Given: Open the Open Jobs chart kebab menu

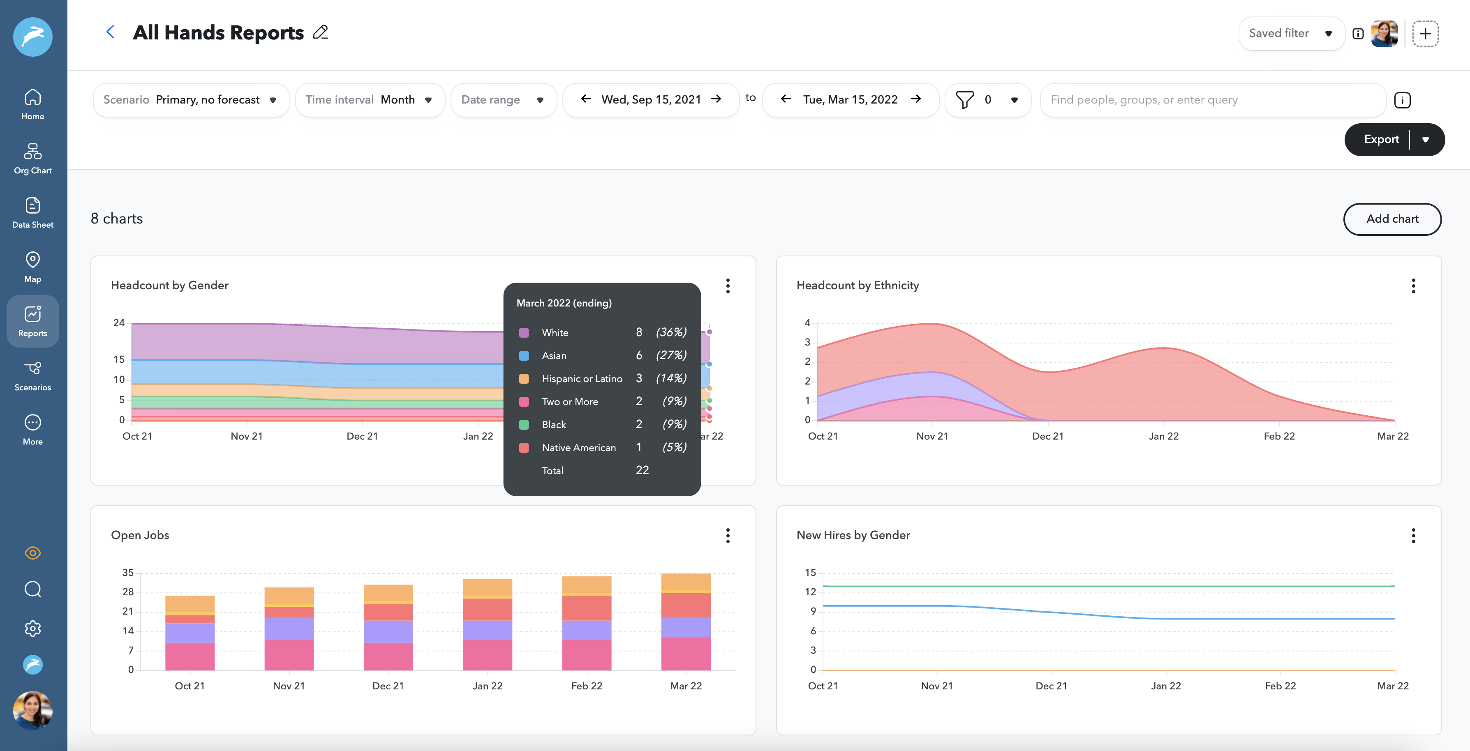Looking at the screenshot, I should coord(728,535).
